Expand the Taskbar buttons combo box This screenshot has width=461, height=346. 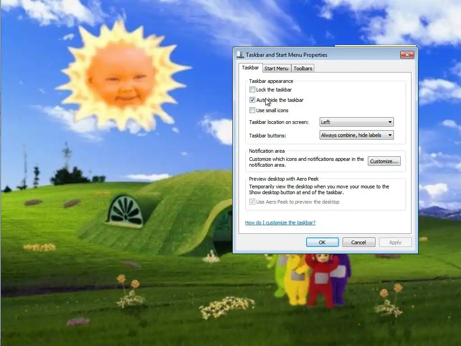[x=357, y=135]
